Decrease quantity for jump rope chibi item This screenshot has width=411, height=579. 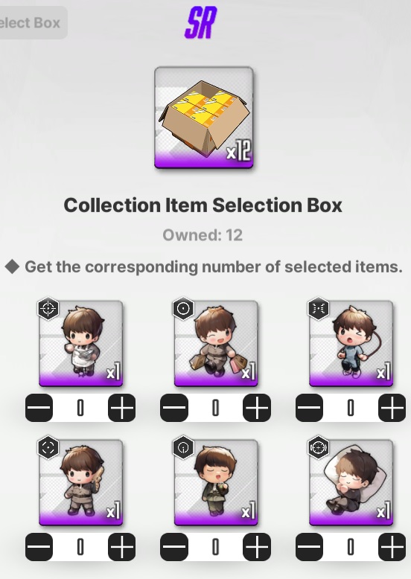tap(309, 408)
